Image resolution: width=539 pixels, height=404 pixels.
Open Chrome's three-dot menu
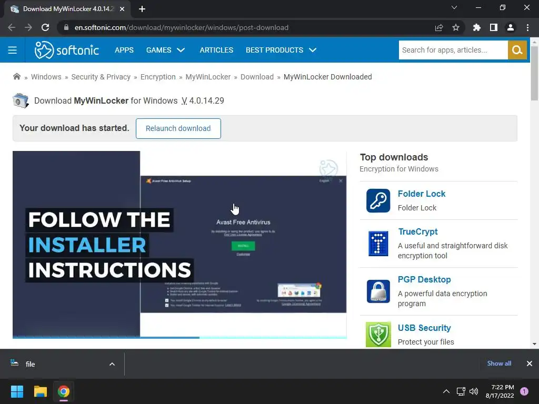[x=527, y=27]
